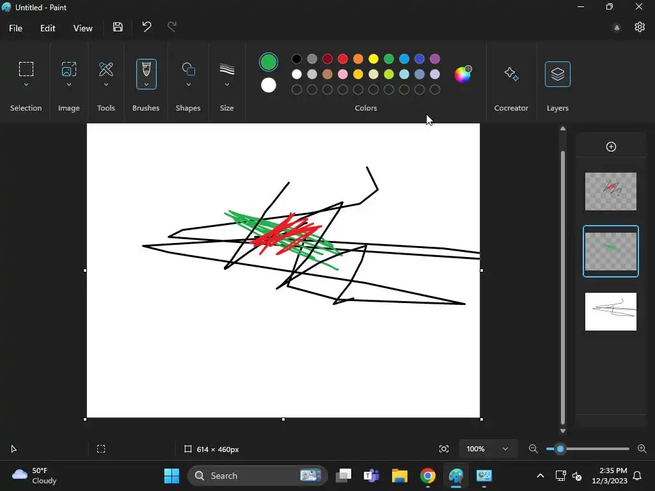Click the Save icon in the title bar
Screen dimensions: 655x491
(x=118, y=27)
